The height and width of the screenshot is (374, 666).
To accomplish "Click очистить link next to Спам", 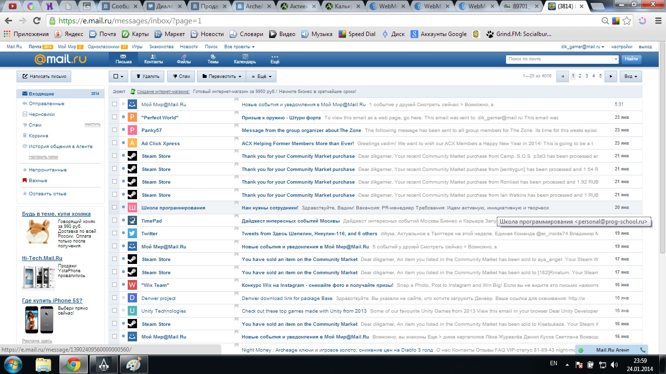I will tap(92, 125).
